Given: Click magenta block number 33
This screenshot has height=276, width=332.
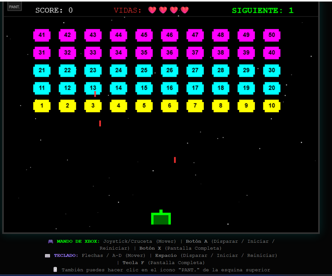Looking at the screenshot, I should click(x=93, y=53).
